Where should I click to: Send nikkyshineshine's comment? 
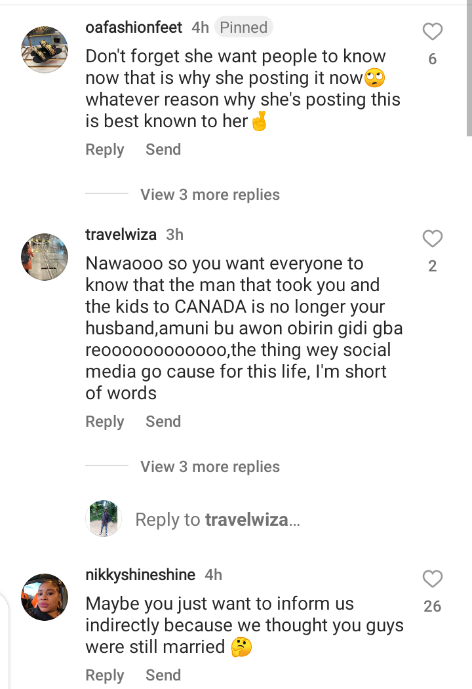[163, 675]
